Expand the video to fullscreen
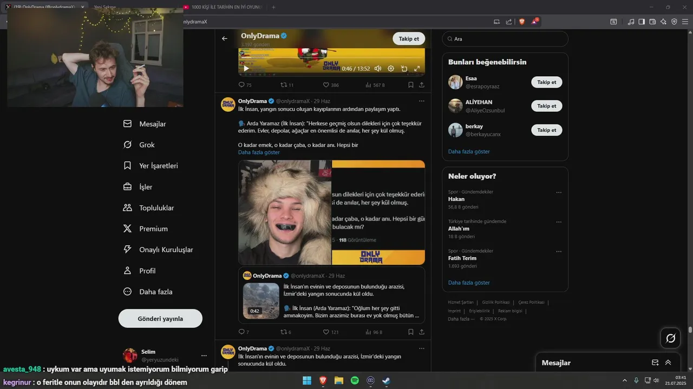 pos(417,69)
